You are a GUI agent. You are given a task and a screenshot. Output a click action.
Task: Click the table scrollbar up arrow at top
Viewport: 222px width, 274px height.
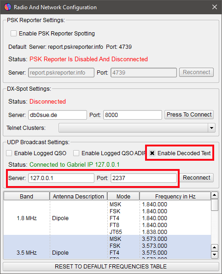click(x=215, y=195)
